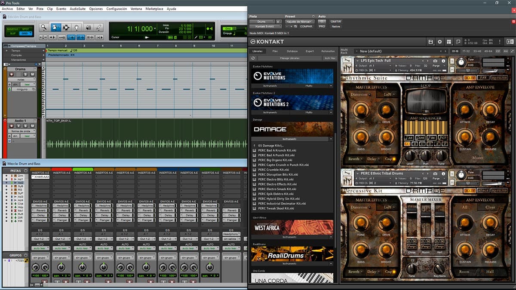Screen dimensions: 516x290
Task: Open Ventana menu
Action: 136,9
